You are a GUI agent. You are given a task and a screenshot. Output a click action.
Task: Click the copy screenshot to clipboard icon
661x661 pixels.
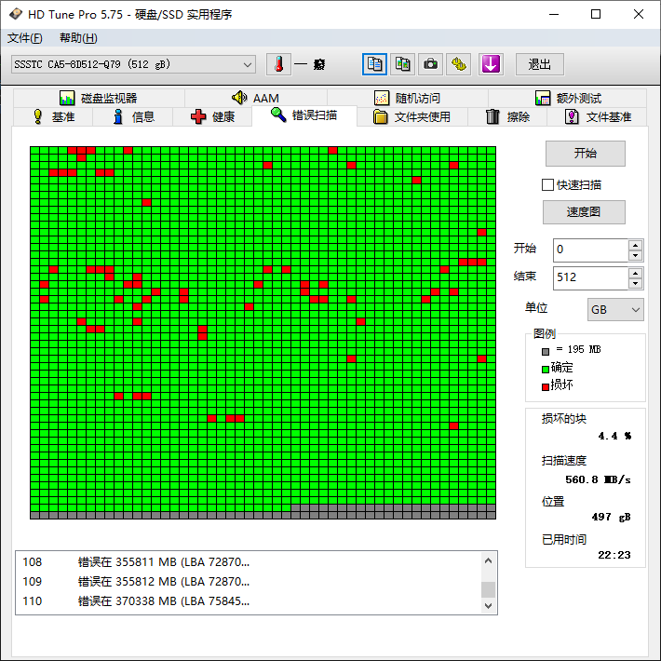(x=402, y=64)
